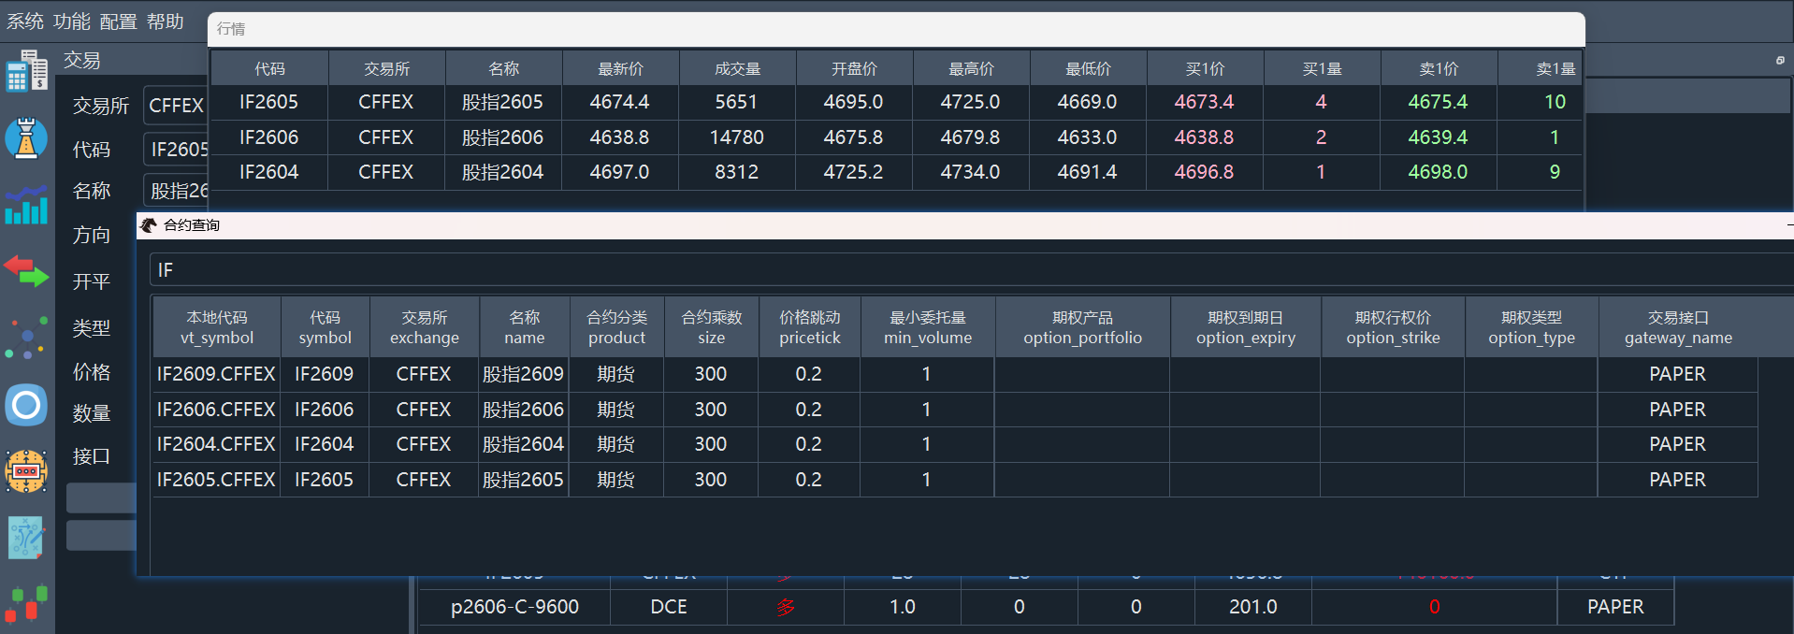The width and height of the screenshot is (1794, 634).
Task: Click the bar chart with trendline icon
Action: 26,205
